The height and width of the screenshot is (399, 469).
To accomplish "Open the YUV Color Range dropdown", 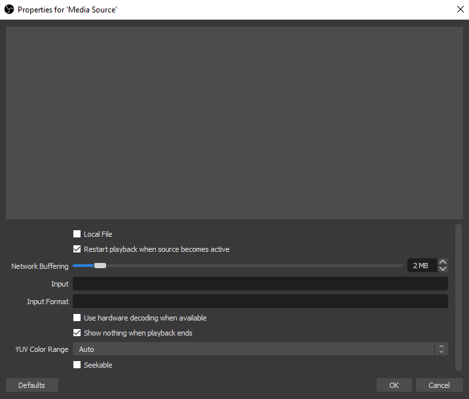I will click(x=260, y=349).
